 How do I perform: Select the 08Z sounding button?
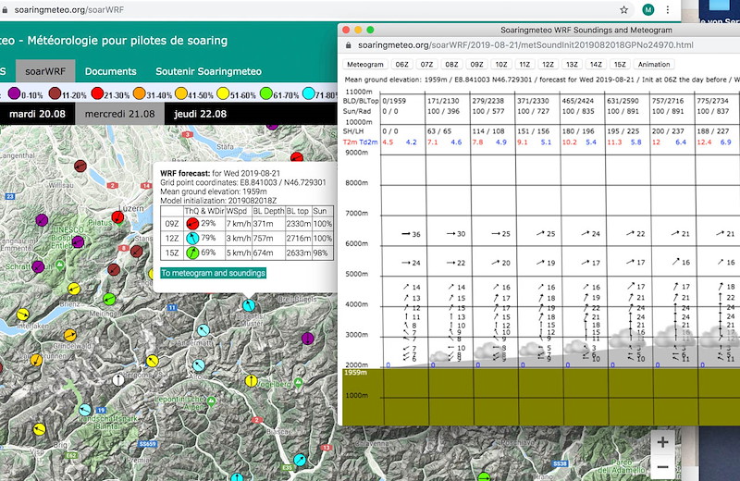click(451, 64)
